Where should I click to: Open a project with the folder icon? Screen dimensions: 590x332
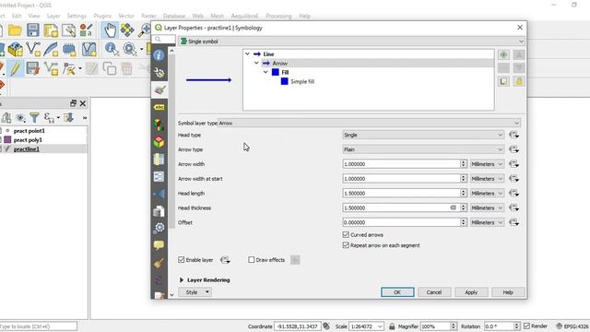pyautogui.click(x=15, y=30)
